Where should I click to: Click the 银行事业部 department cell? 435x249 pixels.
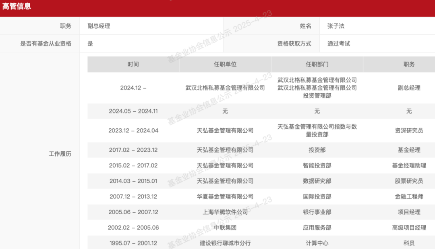click(317, 212)
